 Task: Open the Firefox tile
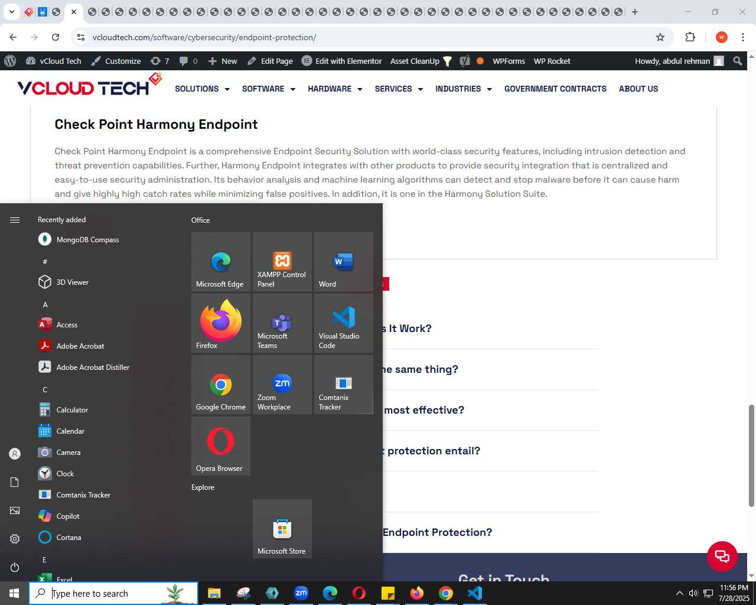coord(221,323)
